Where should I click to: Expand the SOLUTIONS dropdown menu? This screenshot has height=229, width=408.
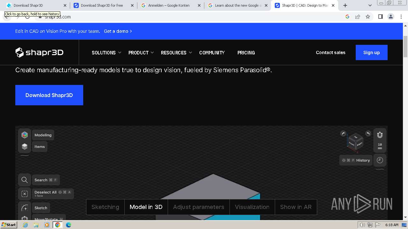106,52
